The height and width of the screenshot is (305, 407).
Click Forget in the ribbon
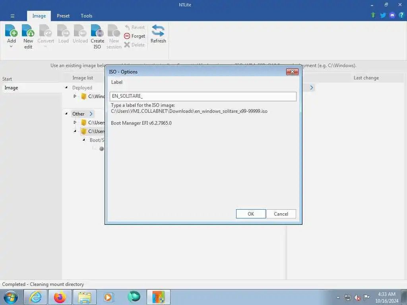(x=135, y=36)
